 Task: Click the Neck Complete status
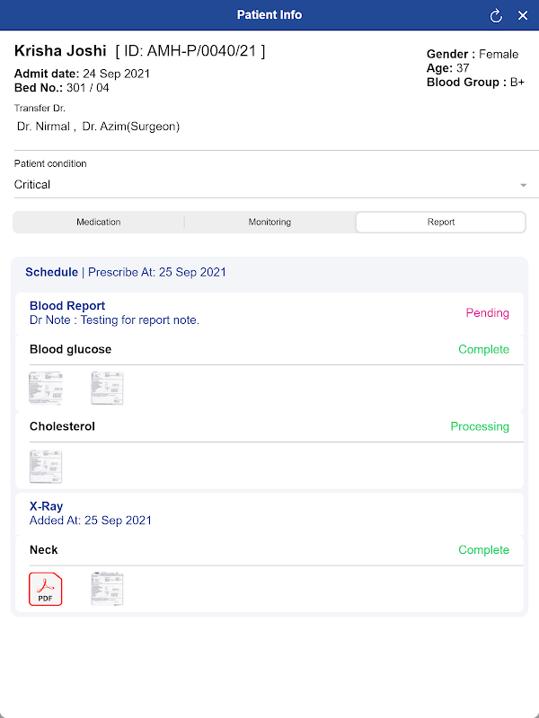[x=483, y=550]
